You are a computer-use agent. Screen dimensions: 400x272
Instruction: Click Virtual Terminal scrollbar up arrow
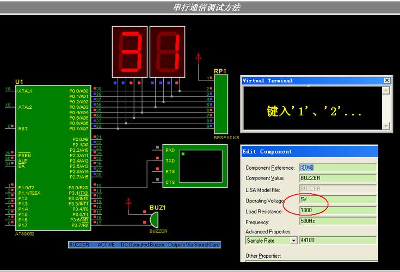[386, 90]
